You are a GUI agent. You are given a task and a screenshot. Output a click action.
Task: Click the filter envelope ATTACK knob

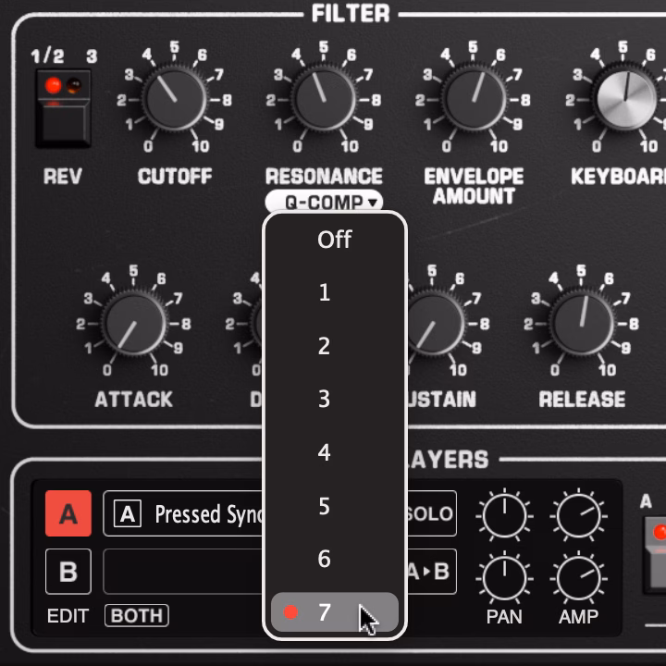pos(134,323)
